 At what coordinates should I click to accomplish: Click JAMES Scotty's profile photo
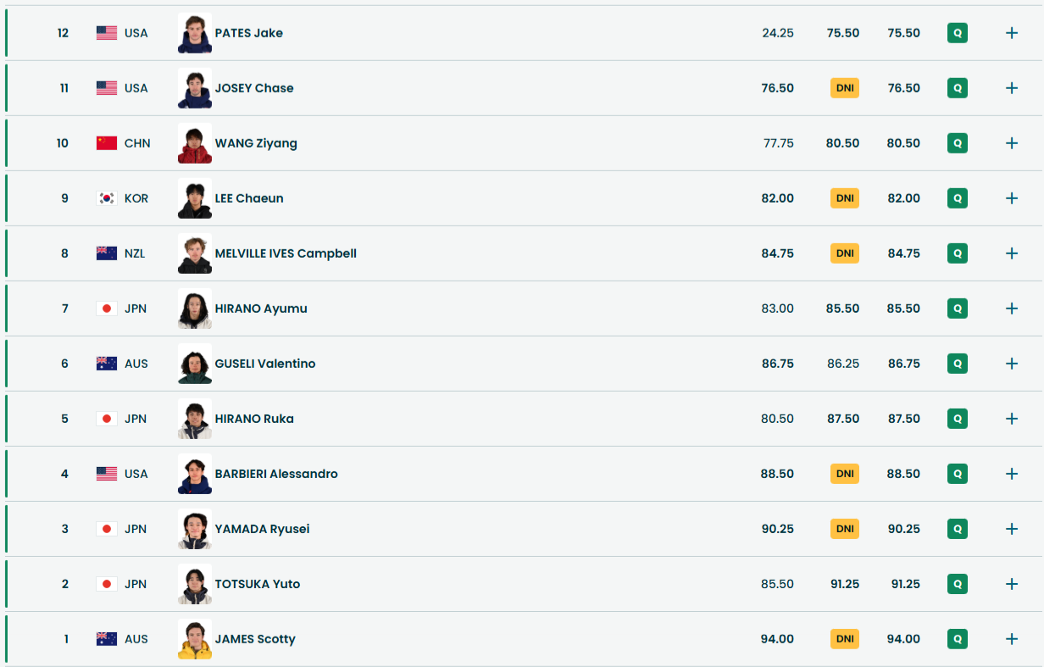pyautogui.click(x=195, y=639)
